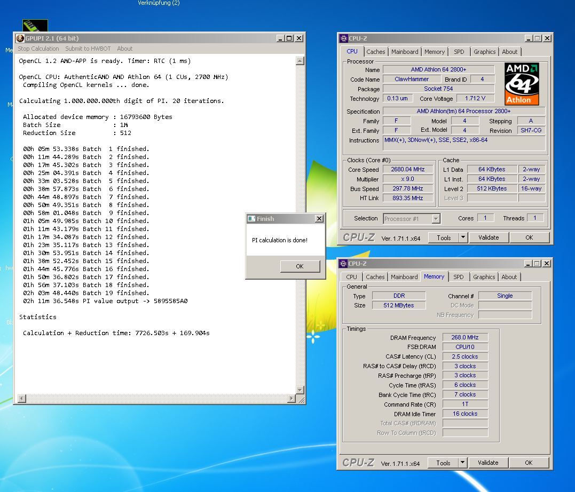Click the Finish dialog title icon
575x492 pixels.
coord(251,218)
